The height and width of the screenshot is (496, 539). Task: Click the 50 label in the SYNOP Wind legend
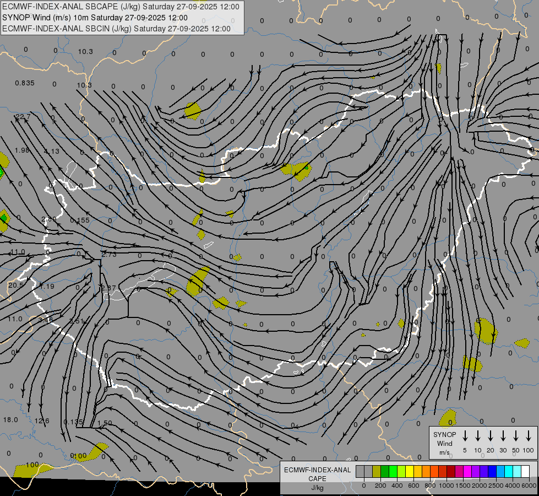pyautogui.click(x=516, y=450)
